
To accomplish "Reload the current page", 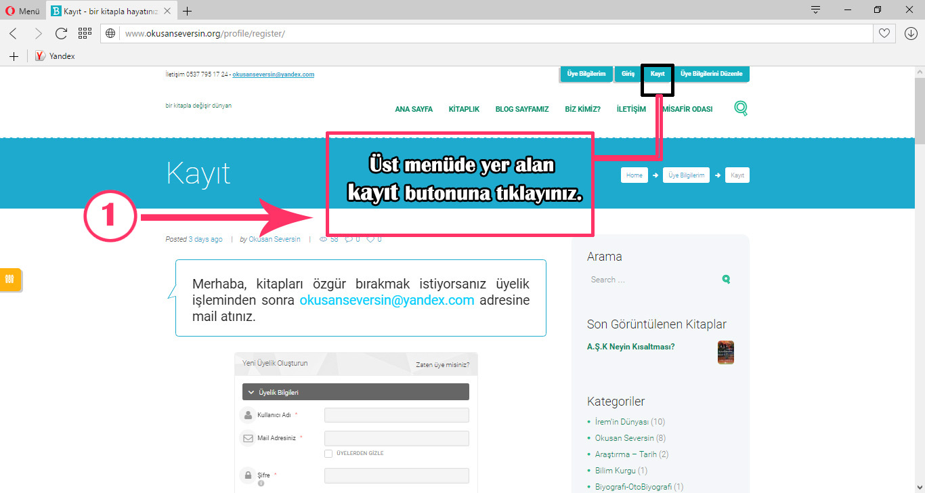I will pyautogui.click(x=61, y=33).
